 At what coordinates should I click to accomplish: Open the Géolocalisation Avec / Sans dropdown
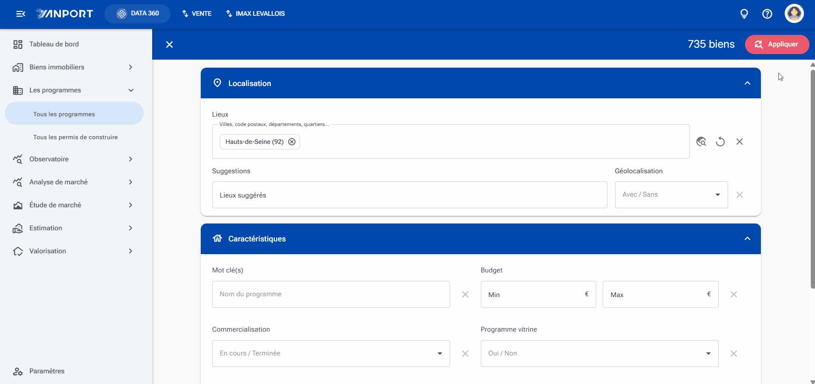click(x=671, y=195)
